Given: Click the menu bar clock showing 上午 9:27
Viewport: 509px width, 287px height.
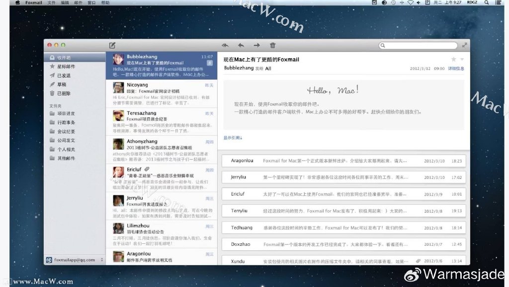Looking at the screenshot, I should 447,2.
